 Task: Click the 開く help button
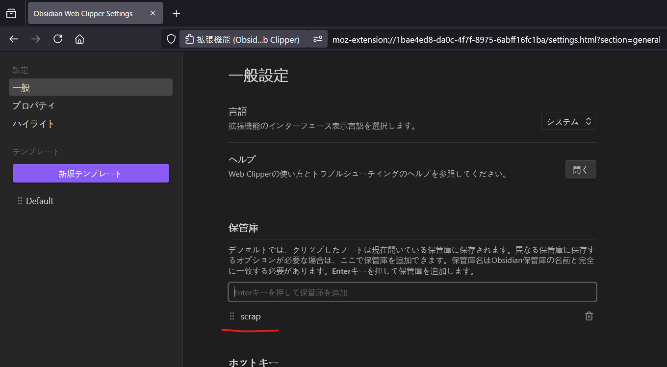[x=581, y=169]
